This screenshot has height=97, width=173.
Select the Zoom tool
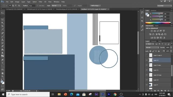coord(2,76)
